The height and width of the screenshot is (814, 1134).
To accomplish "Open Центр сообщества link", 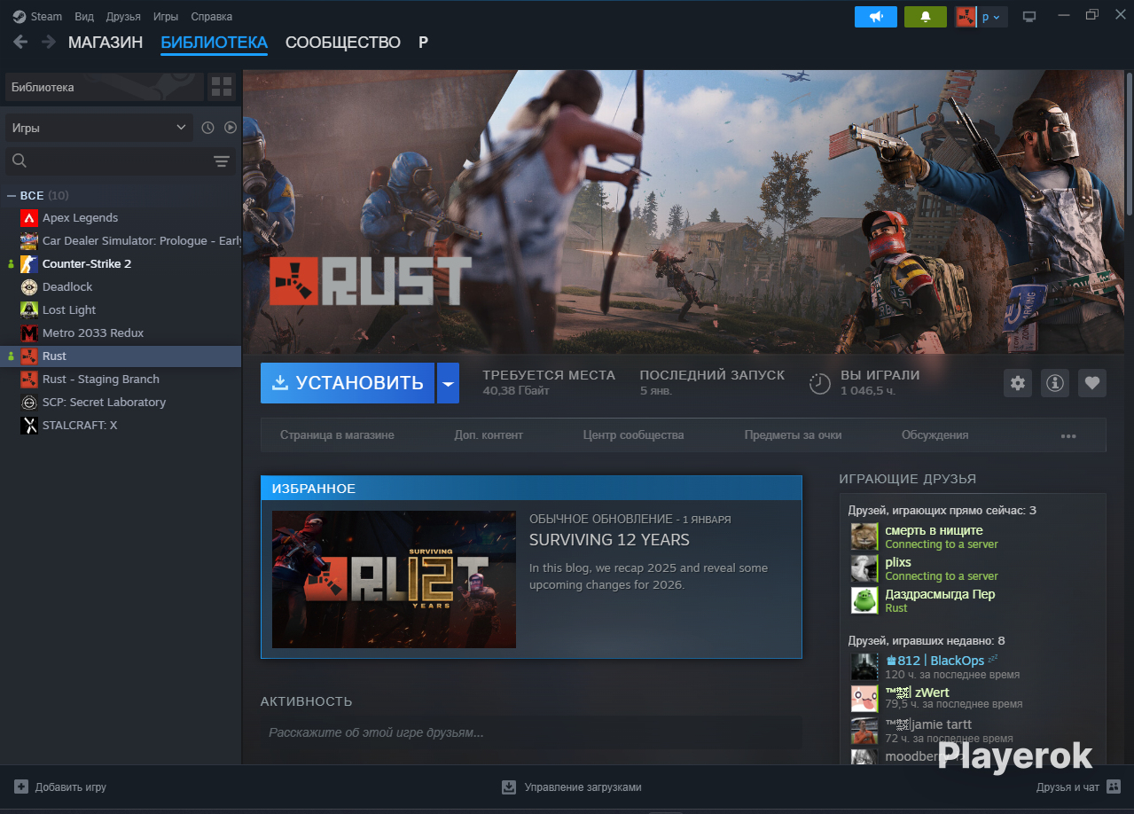I will tap(633, 435).
